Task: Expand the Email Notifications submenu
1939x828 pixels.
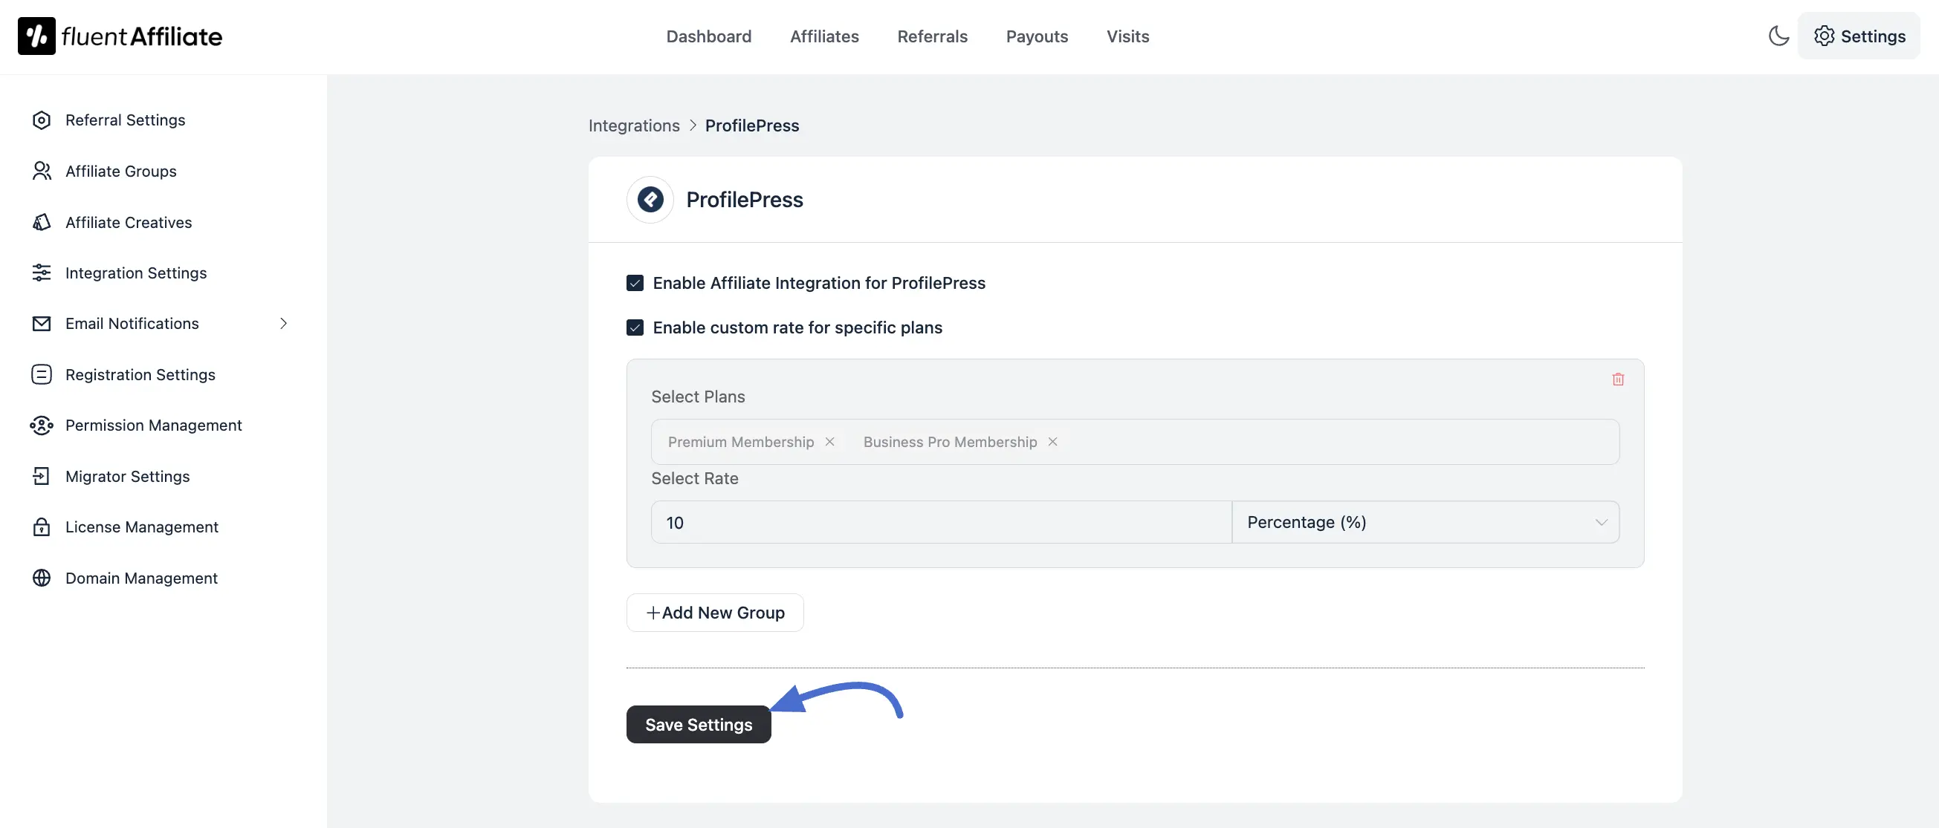Action: point(283,323)
